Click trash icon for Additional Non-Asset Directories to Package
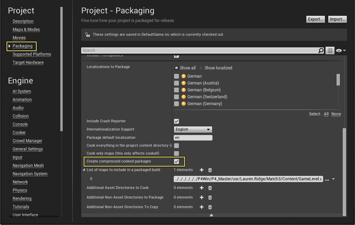 (x=210, y=198)
